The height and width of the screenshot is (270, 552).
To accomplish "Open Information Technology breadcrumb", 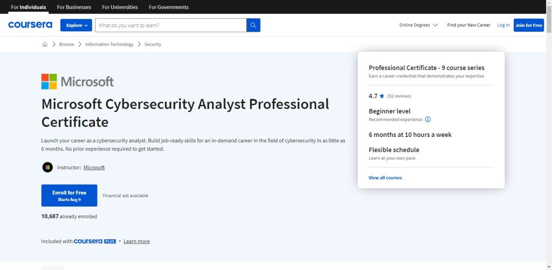I will coord(109,44).
